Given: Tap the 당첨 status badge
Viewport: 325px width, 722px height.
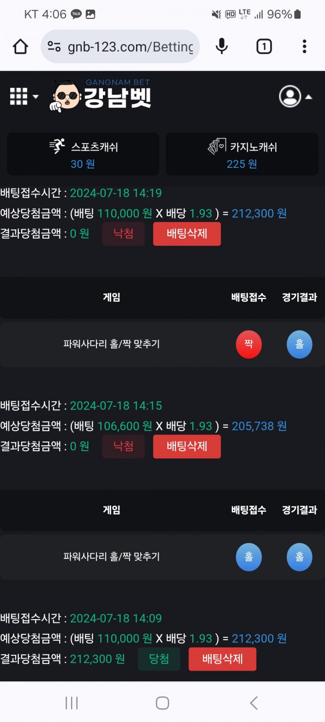Looking at the screenshot, I should pos(159,659).
